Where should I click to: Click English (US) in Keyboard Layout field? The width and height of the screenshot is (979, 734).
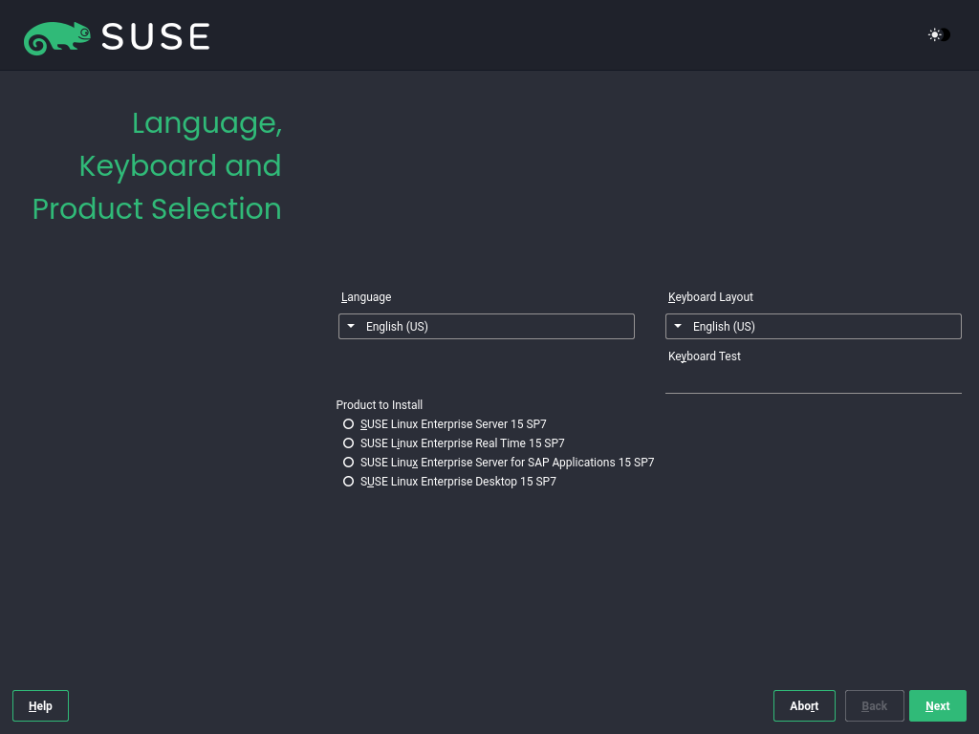pos(724,326)
